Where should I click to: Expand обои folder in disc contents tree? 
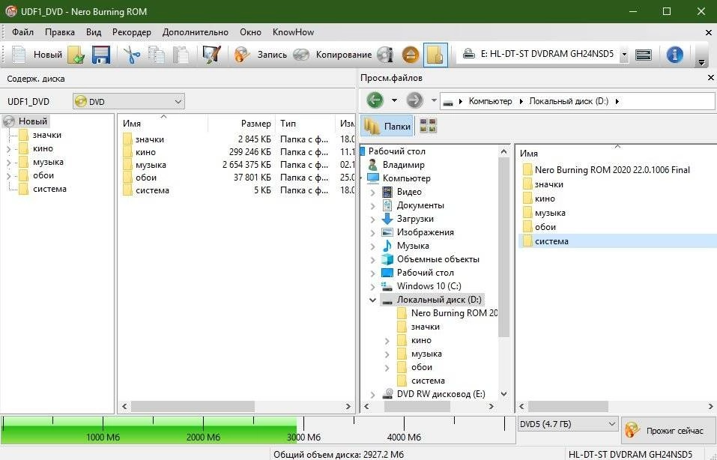(x=9, y=176)
